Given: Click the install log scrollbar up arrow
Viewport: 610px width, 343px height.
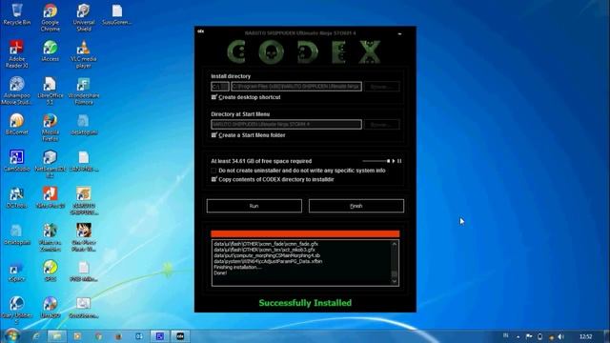Looking at the screenshot, I should pyautogui.click(x=394, y=244).
